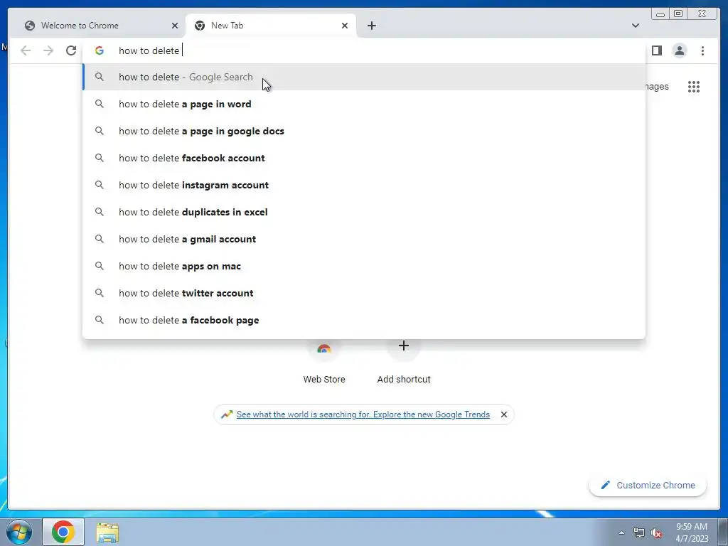Close the Welcome to Chrome tab
Screen dimensions: 728x546
[175, 26]
